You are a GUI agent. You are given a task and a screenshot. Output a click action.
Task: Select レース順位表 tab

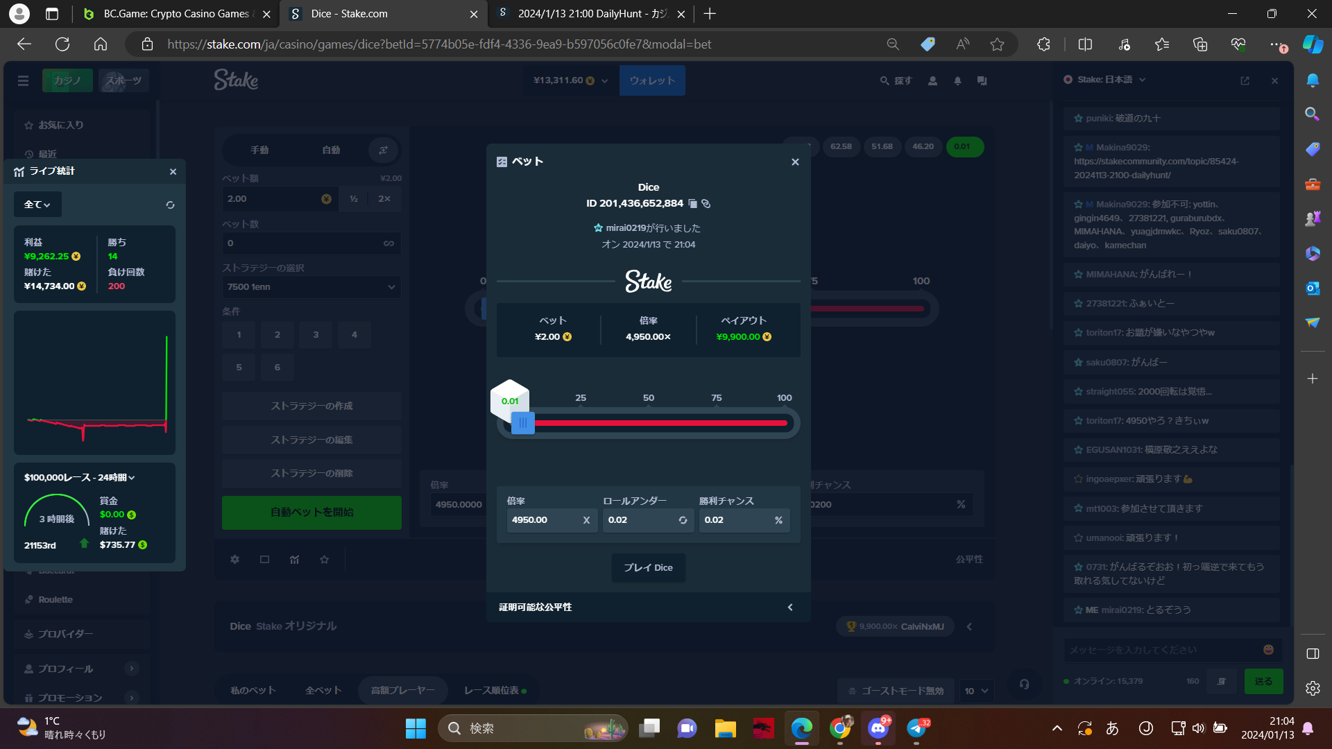click(495, 690)
